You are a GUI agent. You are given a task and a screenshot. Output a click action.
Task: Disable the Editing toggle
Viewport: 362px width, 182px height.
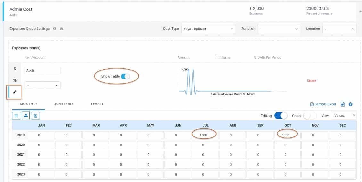281,116
